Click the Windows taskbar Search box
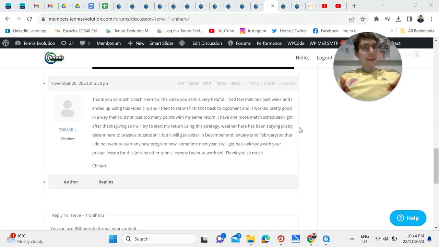439x247 pixels. click(x=159, y=239)
